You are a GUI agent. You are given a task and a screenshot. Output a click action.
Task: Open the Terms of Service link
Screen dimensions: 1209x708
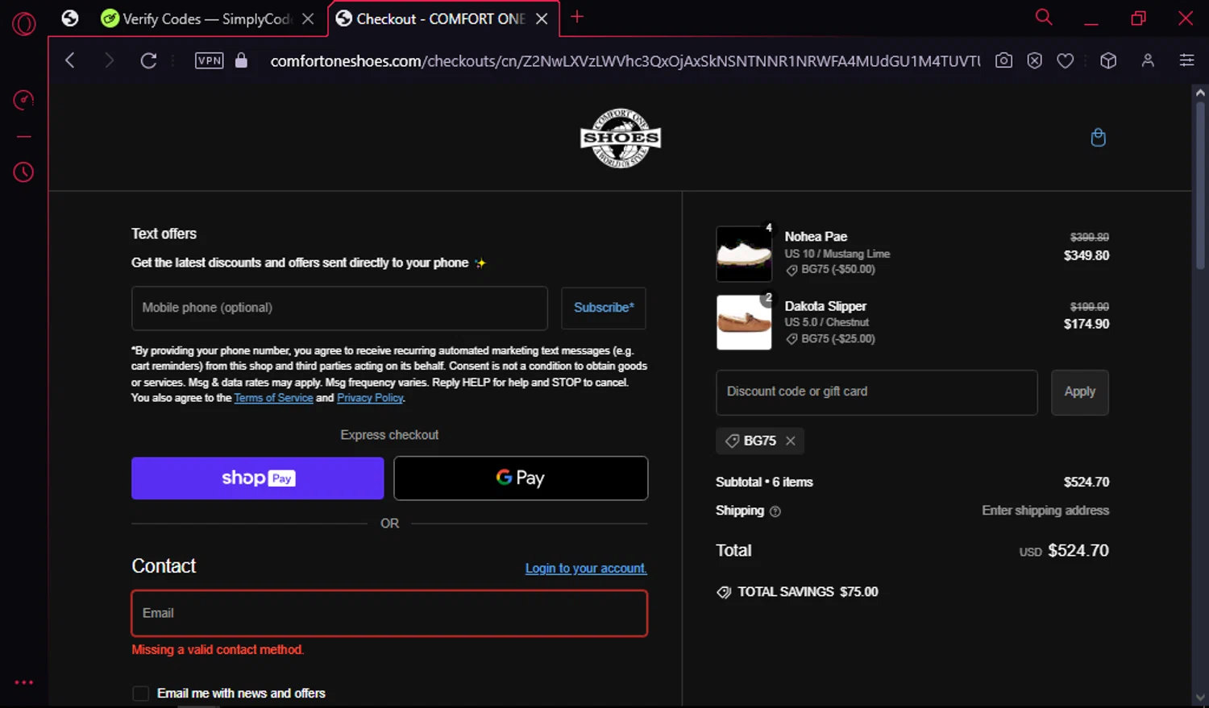click(273, 398)
